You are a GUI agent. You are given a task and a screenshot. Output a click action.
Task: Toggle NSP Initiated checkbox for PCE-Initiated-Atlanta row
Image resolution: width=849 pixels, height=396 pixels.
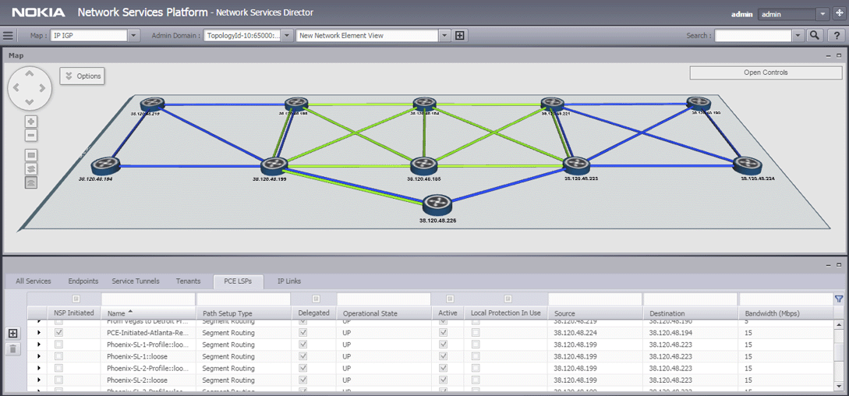tap(58, 333)
